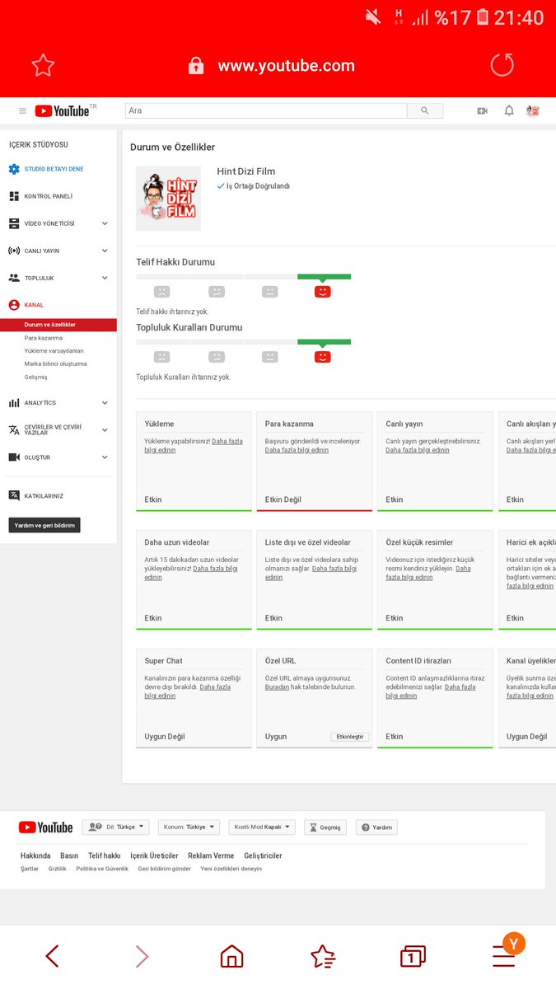Click the translation icon for Çeviriler

coord(14,430)
